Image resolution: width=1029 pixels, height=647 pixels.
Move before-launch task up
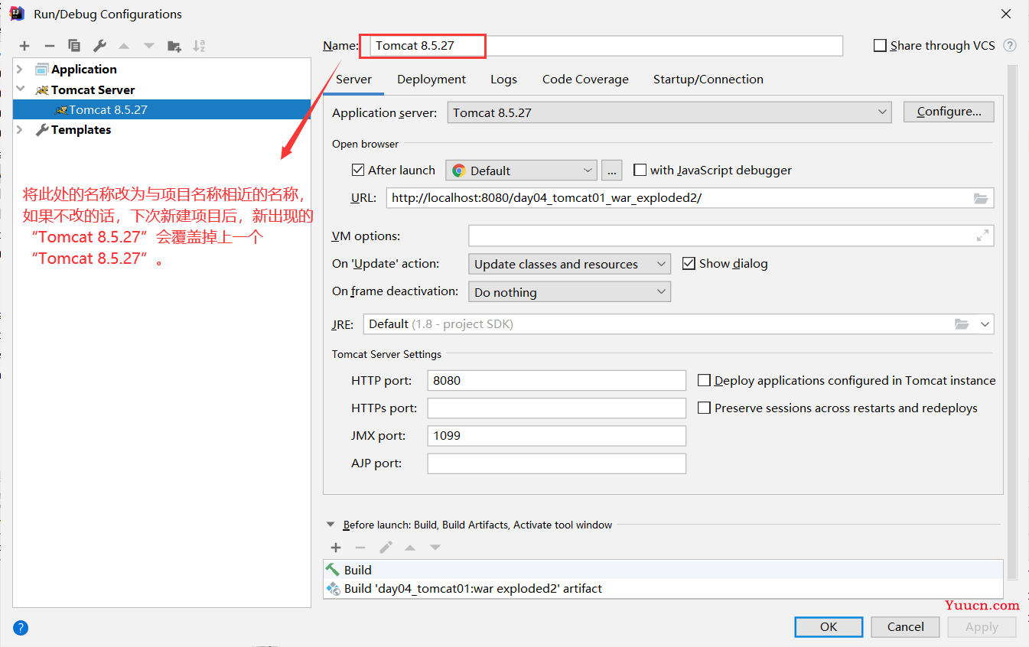pos(410,548)
